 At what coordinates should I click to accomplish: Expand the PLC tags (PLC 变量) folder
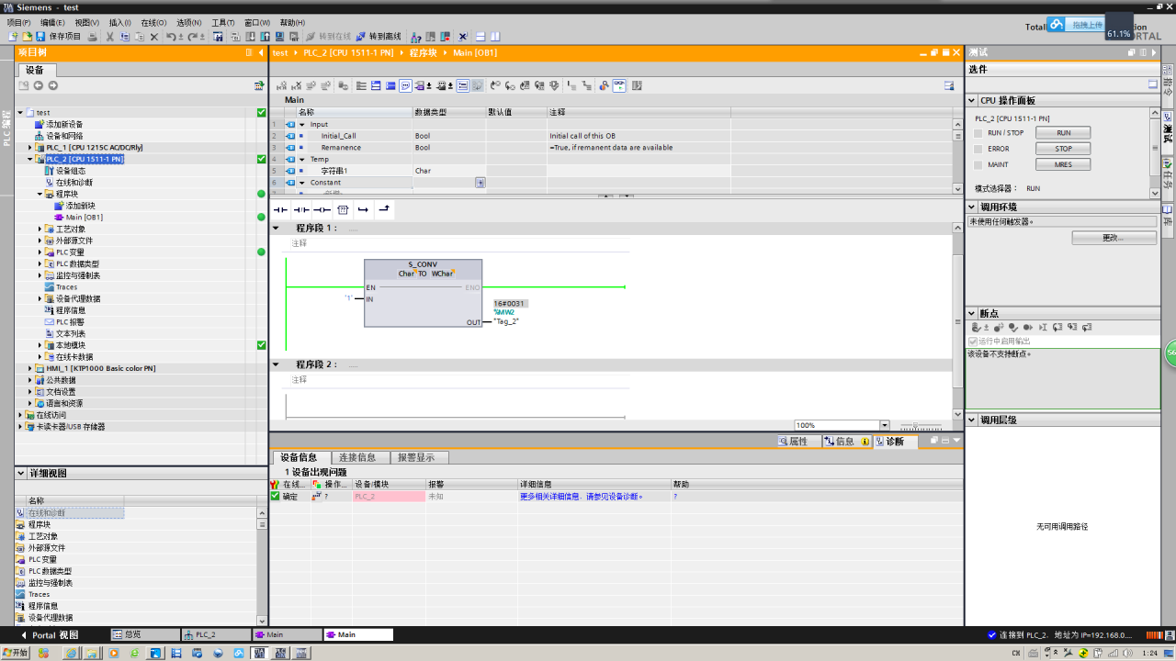(x=40, y=252)
